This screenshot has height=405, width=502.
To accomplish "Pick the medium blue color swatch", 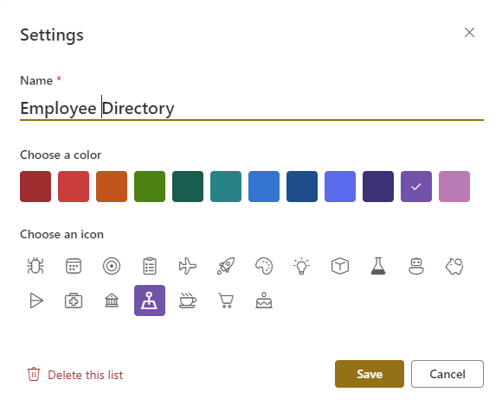I will click(264, 187).
